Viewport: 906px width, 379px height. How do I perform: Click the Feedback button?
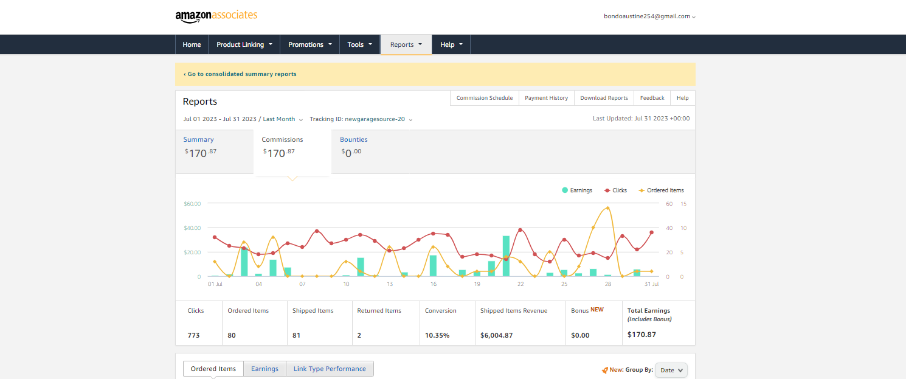(x=652, y=98)
